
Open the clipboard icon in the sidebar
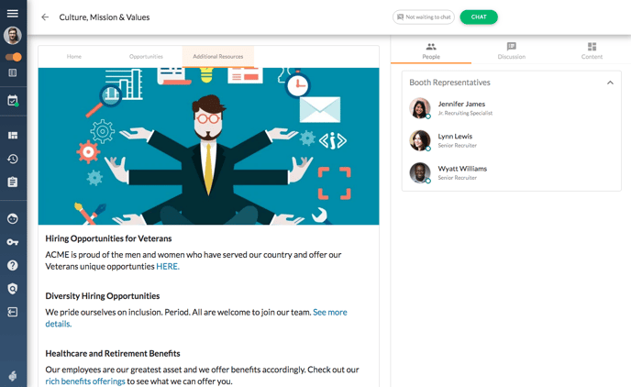tap(13, 182)
